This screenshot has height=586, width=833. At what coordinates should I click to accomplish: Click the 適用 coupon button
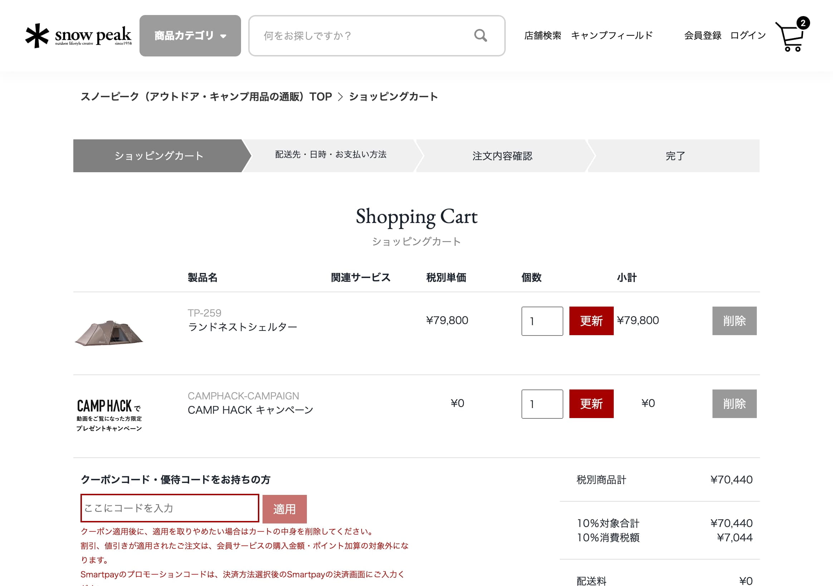click(x=284, y=509)
